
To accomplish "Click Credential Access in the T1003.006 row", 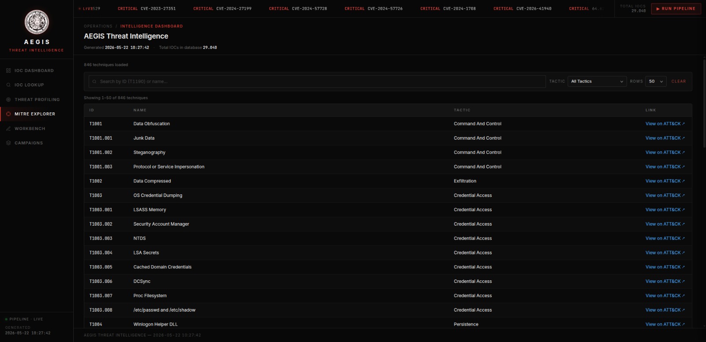I will click(473, 281).
